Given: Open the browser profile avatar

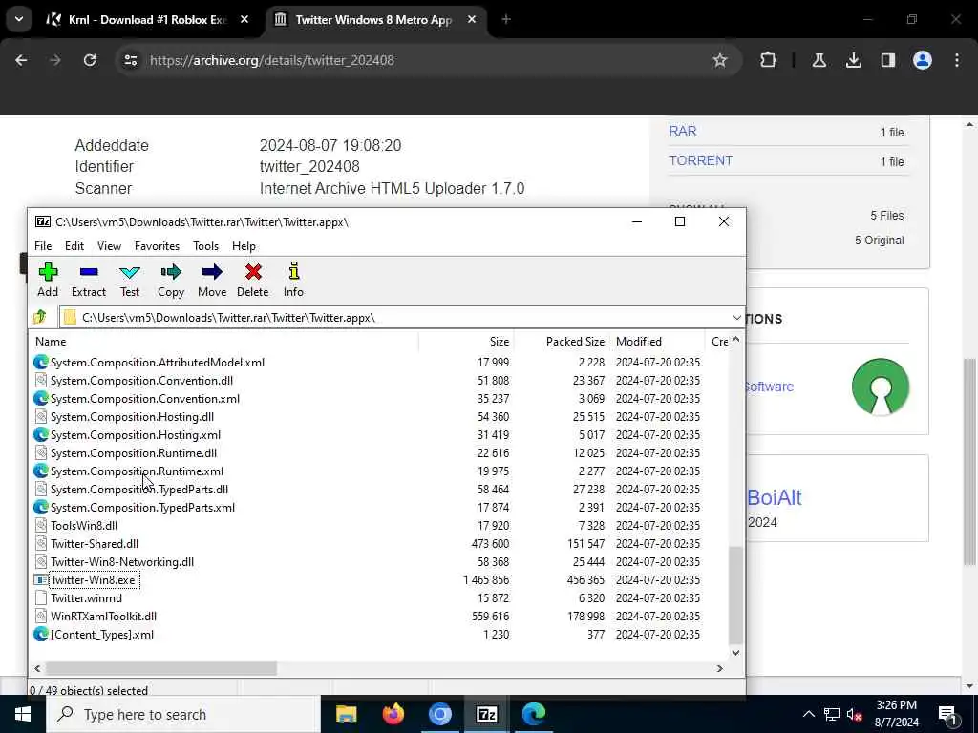Looking at the screenshot, I should [923, 60].
